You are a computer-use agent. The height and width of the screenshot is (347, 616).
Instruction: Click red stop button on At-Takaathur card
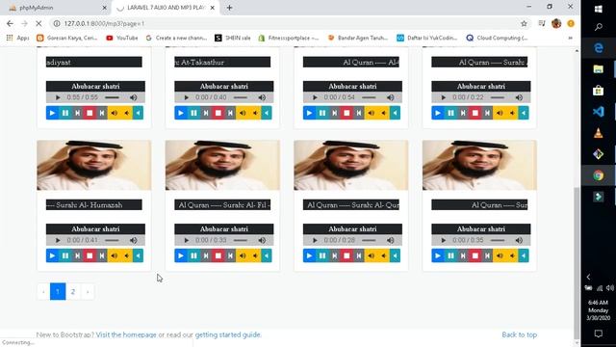pos(218,113)
